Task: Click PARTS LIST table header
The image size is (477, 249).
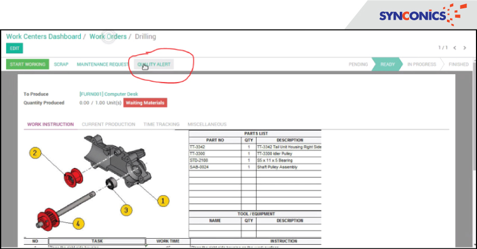Action: point(256,133)
